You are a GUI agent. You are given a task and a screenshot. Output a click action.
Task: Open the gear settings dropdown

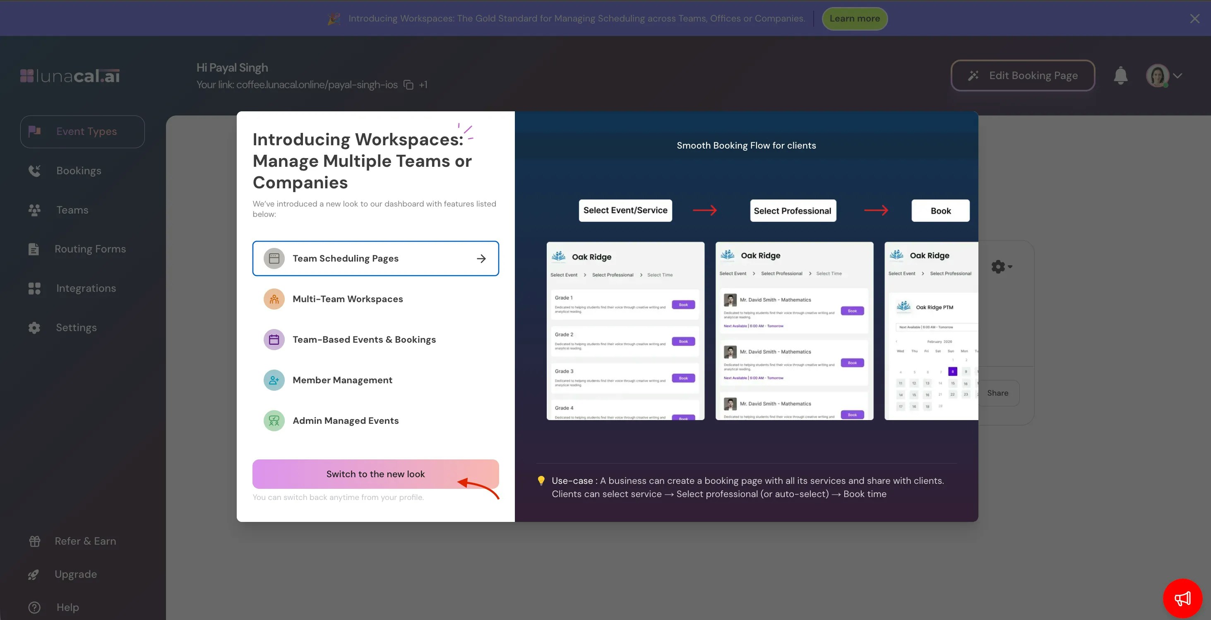click(x=1001, y=267)
